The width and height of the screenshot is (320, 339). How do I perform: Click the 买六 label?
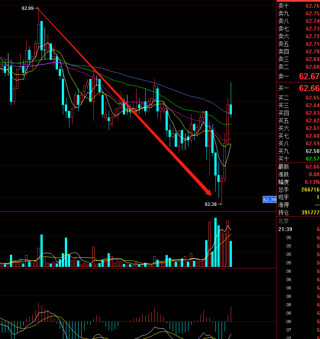click(x=283, y=128)
